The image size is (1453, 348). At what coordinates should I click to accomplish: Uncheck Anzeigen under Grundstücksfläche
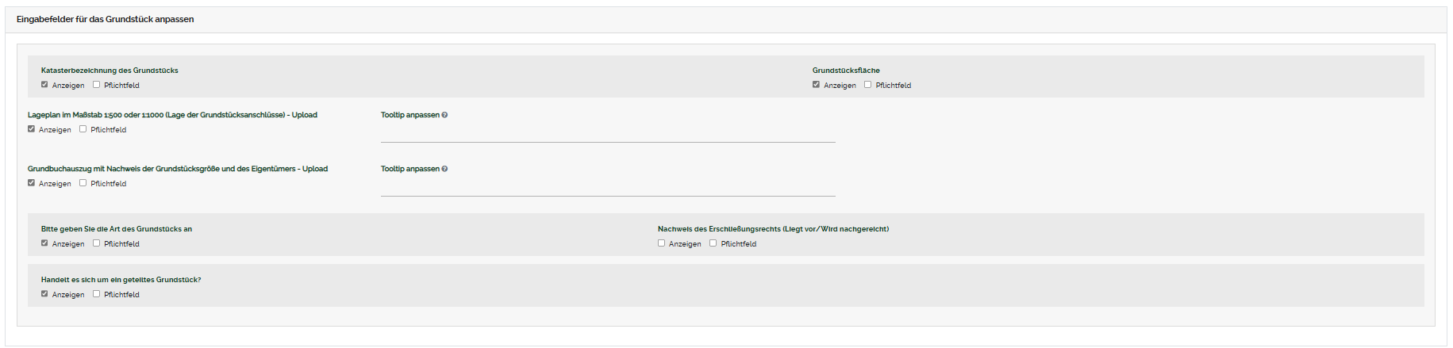click(x=816, y=85)
